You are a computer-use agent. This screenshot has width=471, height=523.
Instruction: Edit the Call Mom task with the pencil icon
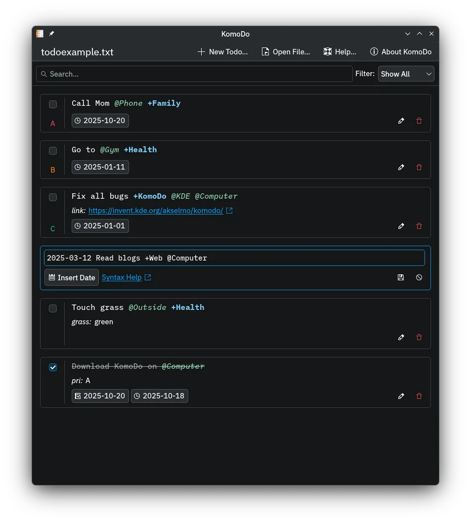pos(401,120)
